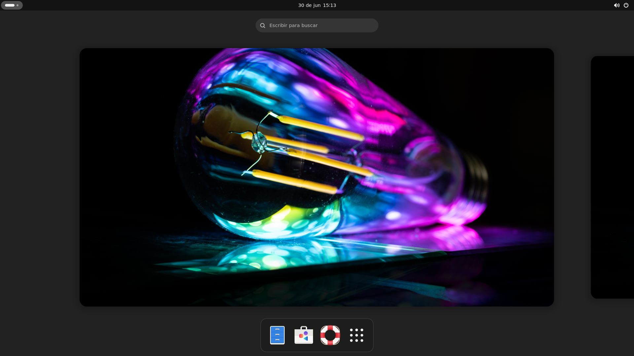Click the clock time 15:13
Image resolution: width=634 pixels, height=356 pixels.
329,5
